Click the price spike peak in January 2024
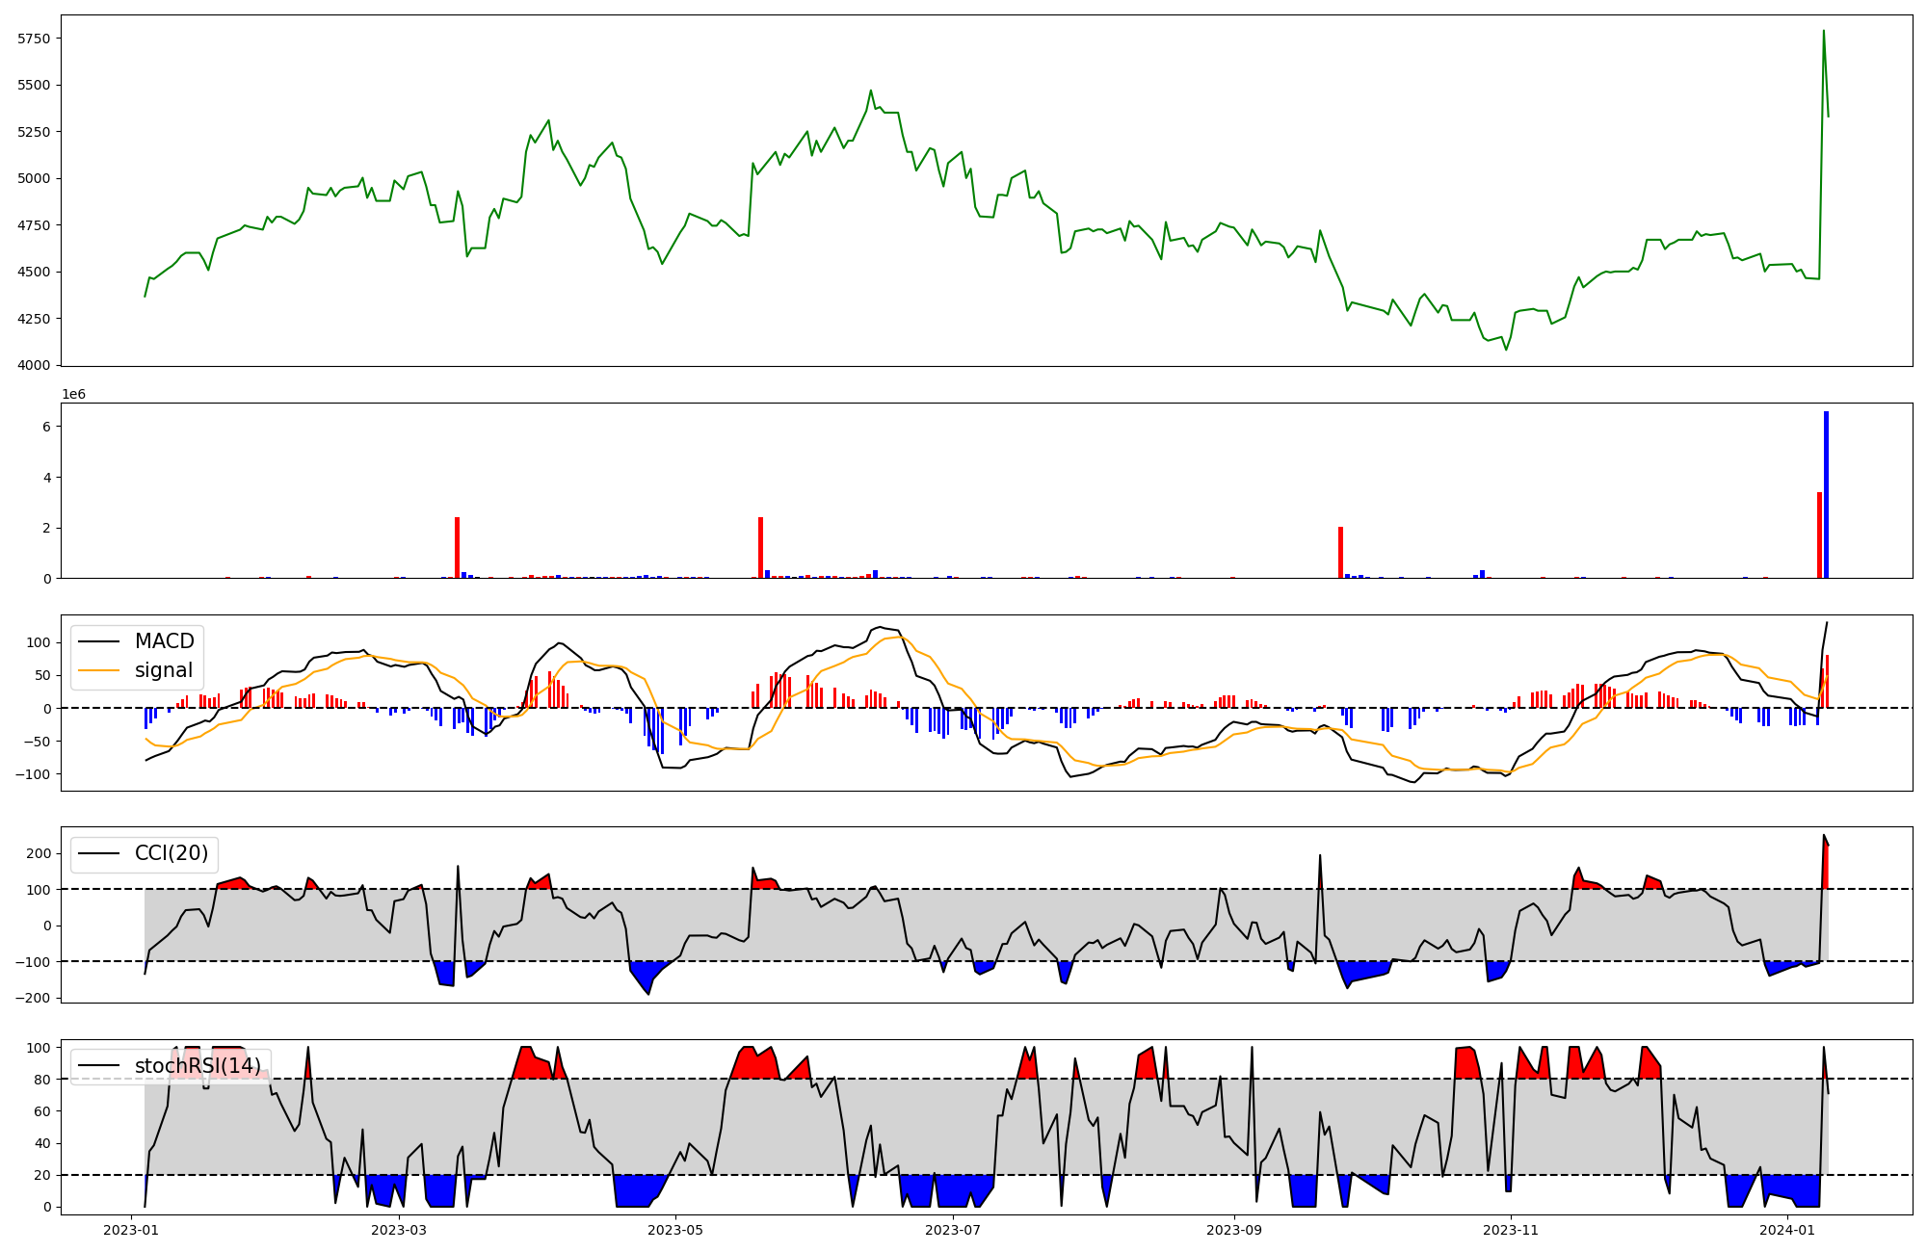 (1823, 32)
